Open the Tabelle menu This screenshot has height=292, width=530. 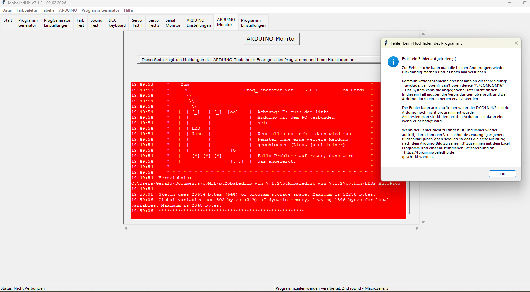tap(48, 10)
